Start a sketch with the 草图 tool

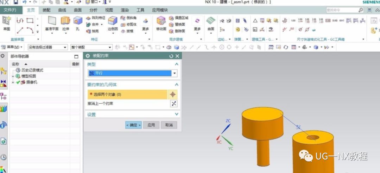(x=7, y=24)
